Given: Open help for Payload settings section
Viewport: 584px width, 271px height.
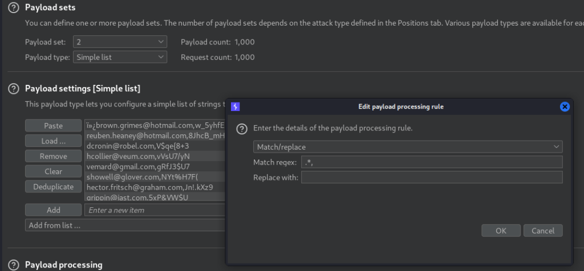Looking at the screenshot, I should click(14, 89).
